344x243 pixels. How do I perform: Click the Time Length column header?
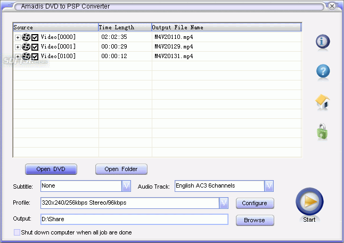point(125,27)
